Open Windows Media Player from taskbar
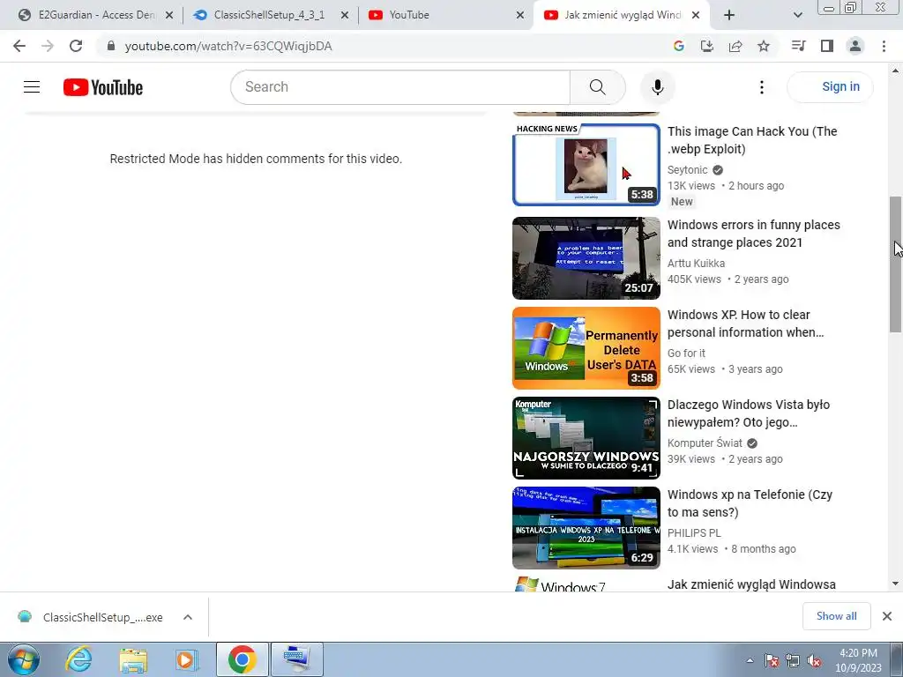Screen dimensions: 903x677 pos(187,659)
